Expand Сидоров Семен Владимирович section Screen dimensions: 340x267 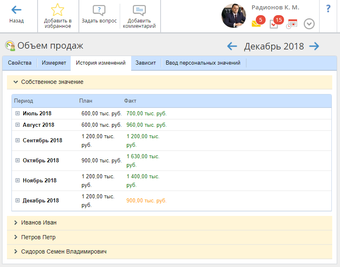[16, 252]
